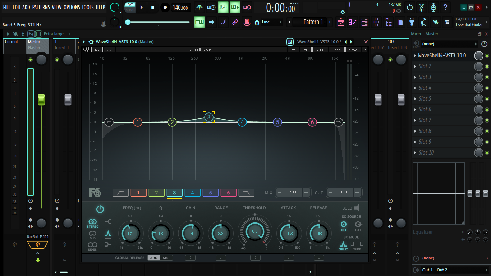
Task: Open the PATTERNS menu
Action: pyautogui.click(x=41, y=7)
